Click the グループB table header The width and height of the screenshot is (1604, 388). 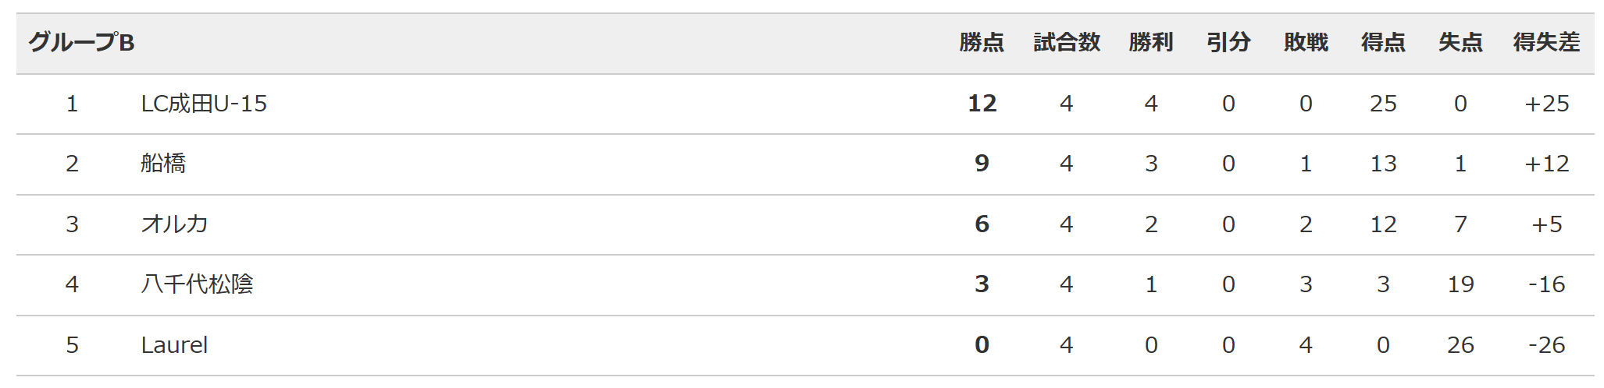82,42
